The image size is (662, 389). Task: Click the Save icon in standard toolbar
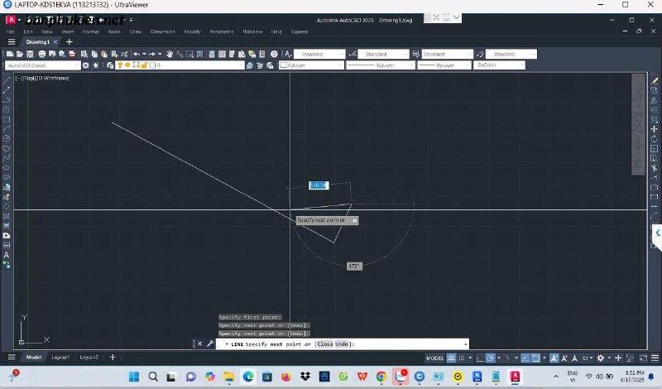tap(29, 54)
